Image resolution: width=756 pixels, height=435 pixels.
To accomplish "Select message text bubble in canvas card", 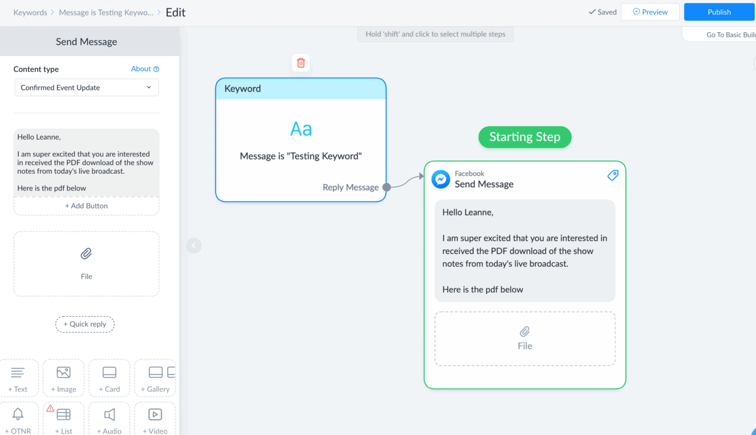I will tap(525, 251).
